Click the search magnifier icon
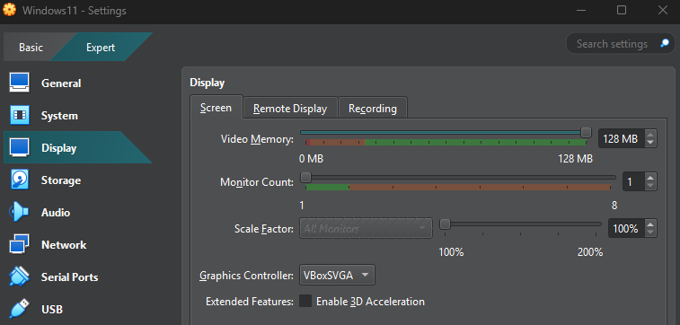 pos(665,43)
